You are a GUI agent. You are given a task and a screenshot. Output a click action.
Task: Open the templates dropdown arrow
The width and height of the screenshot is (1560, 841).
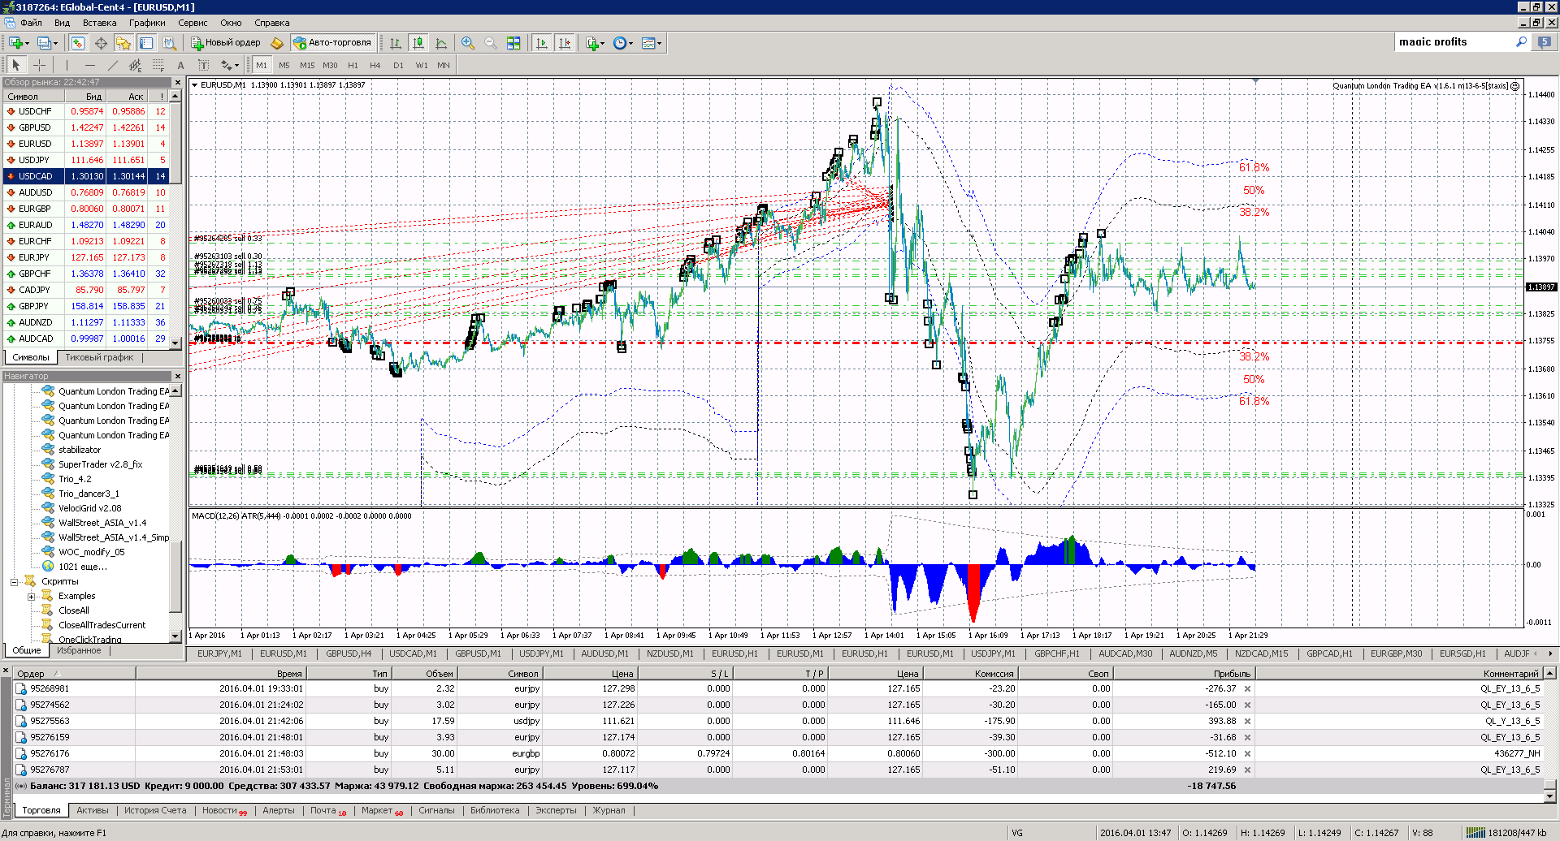[660, 43]
